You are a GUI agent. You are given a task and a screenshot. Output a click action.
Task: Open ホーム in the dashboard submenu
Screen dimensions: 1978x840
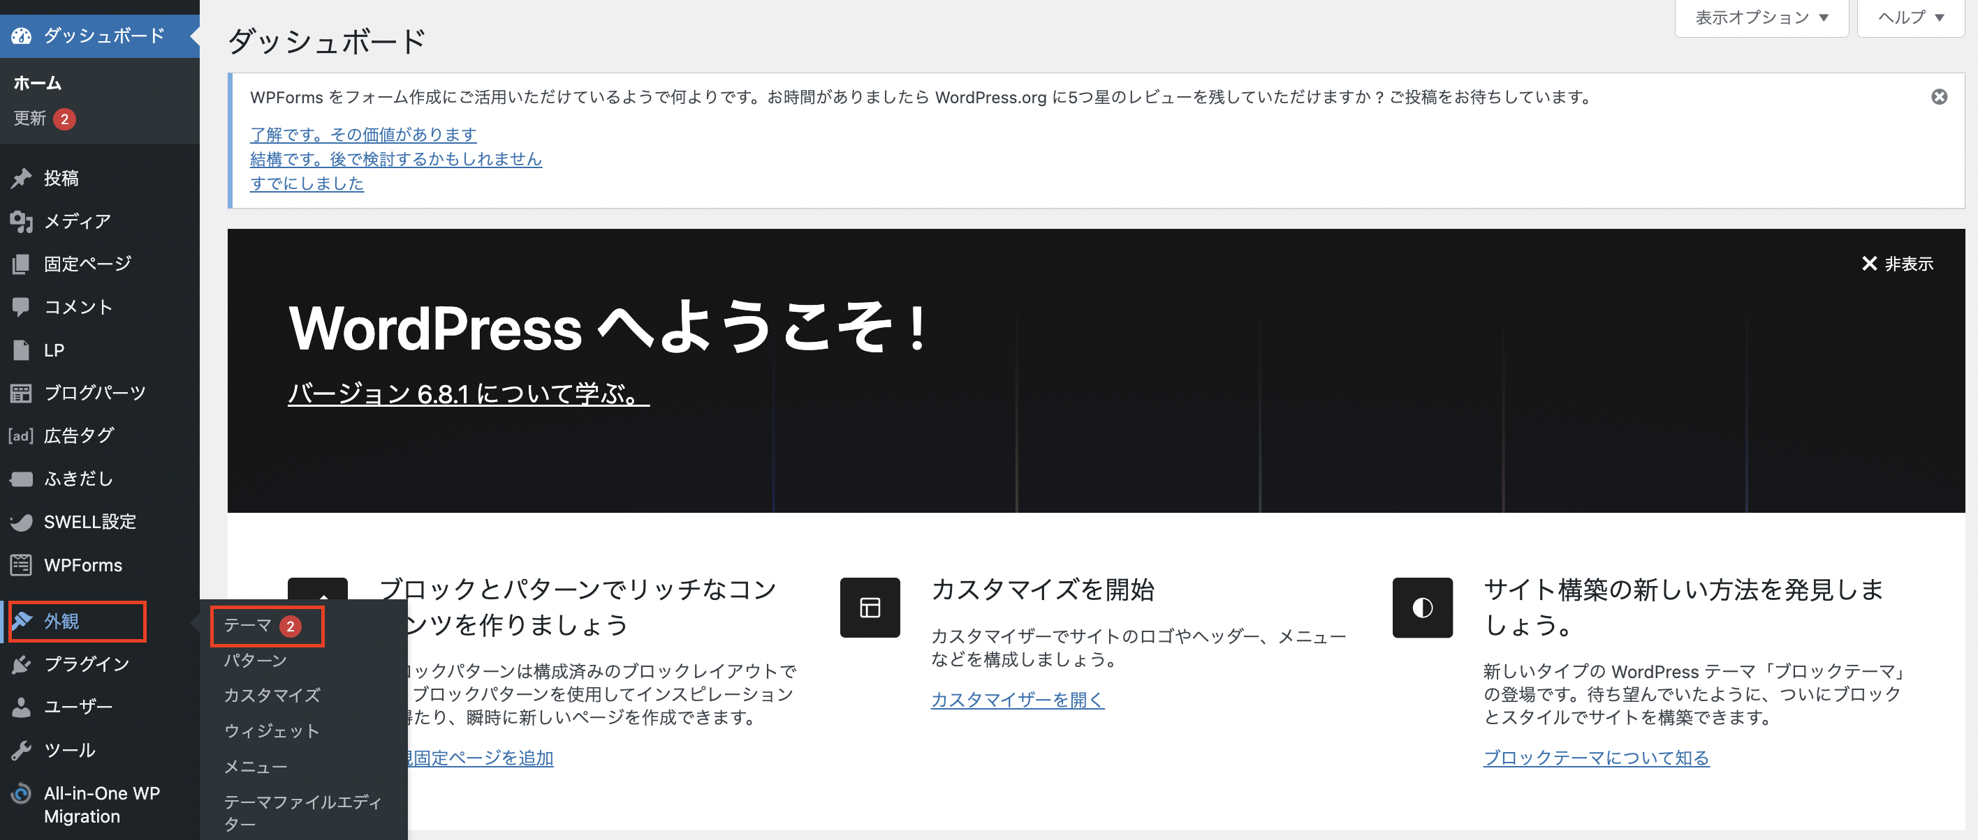38,83
